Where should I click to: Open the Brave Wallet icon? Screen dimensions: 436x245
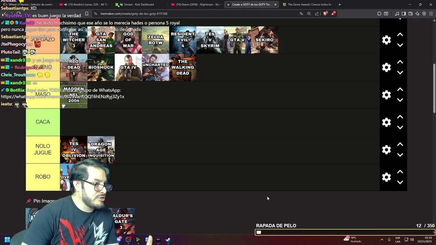tap(410, 14)
